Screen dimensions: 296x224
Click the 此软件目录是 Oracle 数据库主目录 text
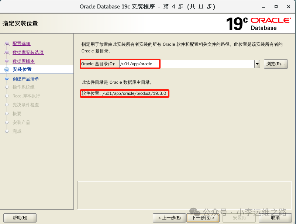coord(117,82)
